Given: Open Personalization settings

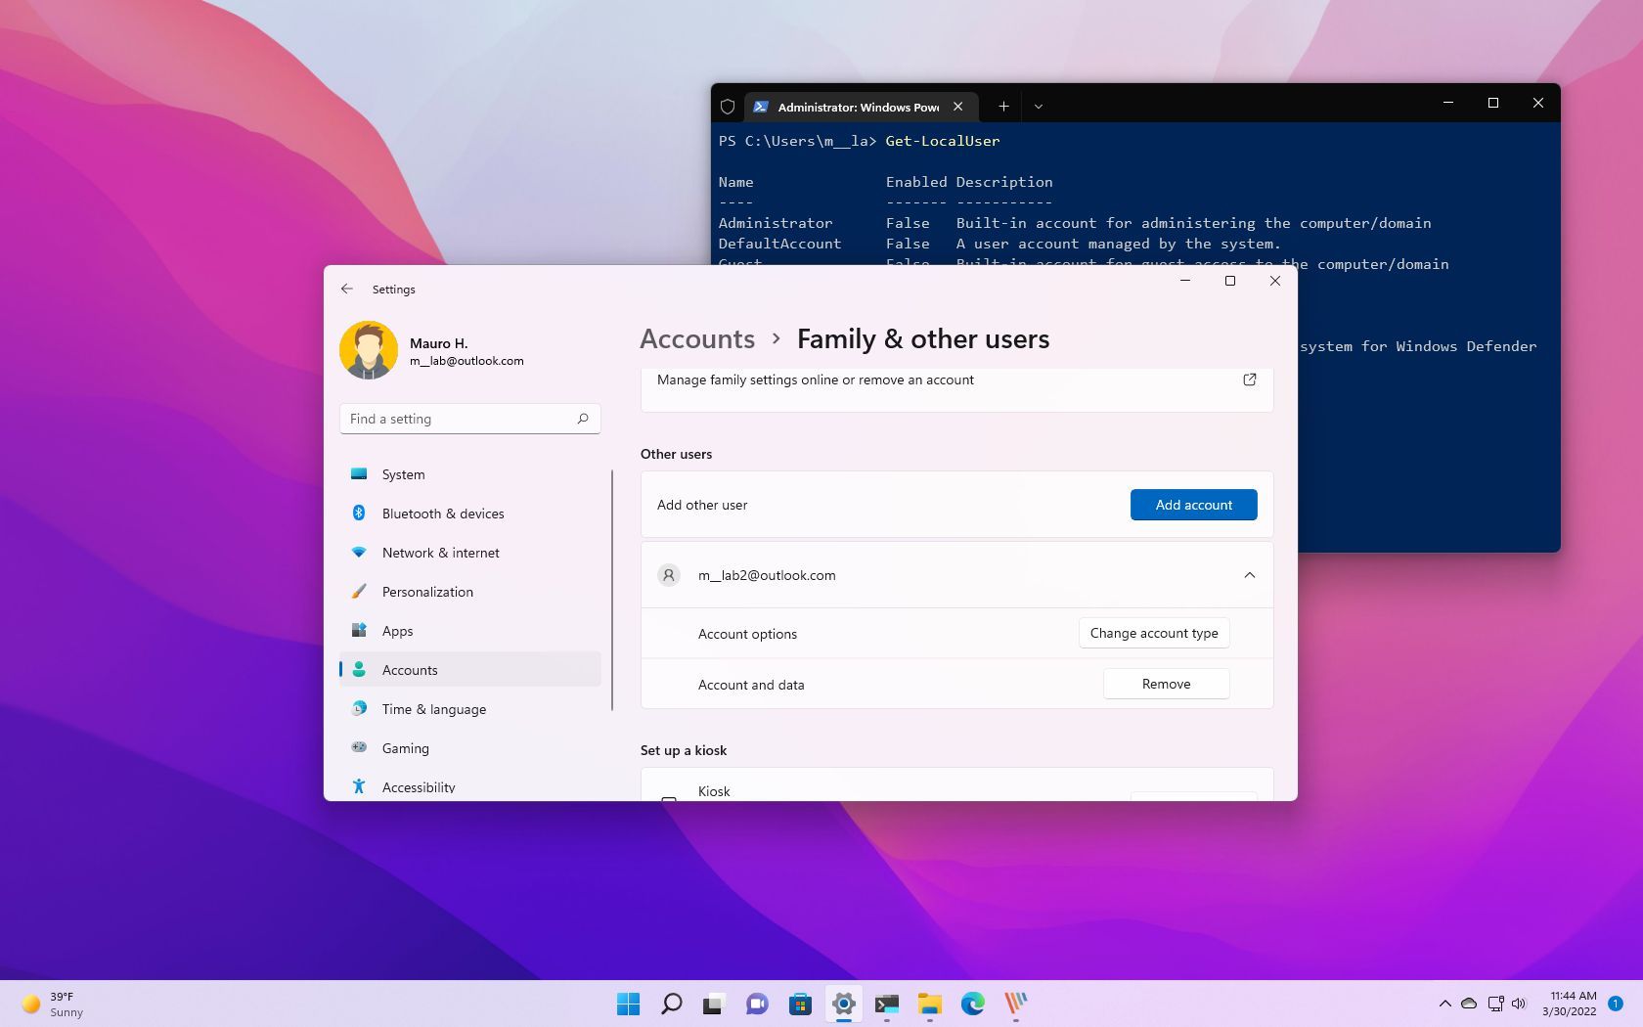Looking at the screenshot, I should point(427,592).
